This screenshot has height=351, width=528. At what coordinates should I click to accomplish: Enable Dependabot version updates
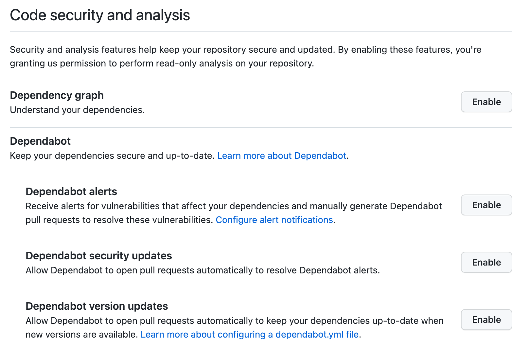(486, 320)
